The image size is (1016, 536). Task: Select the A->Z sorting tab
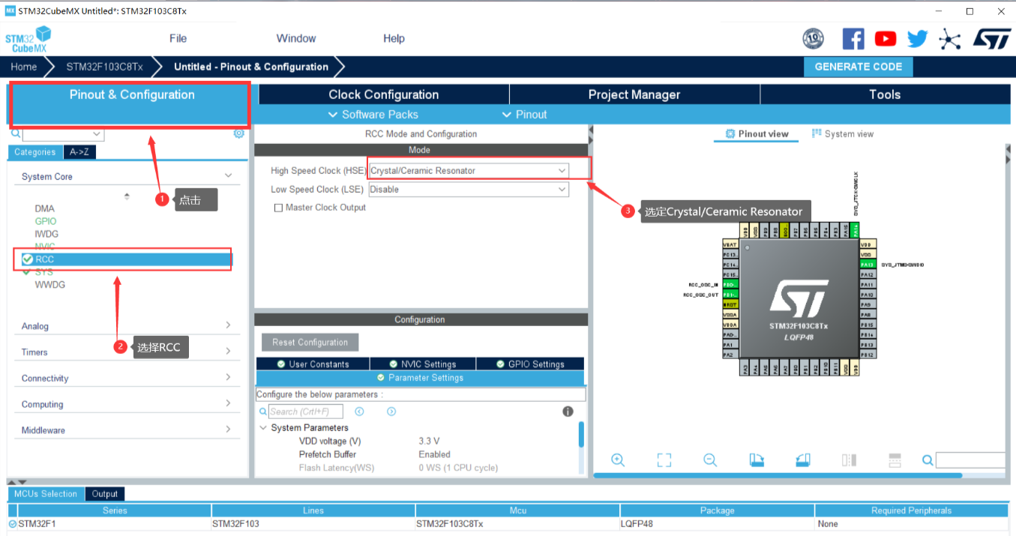click(x=79, y=152)
